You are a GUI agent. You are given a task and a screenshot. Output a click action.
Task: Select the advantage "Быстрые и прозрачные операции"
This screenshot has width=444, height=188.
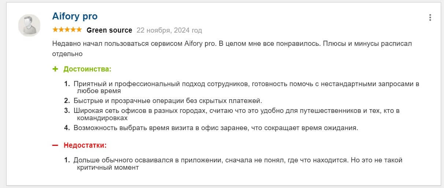168,101
